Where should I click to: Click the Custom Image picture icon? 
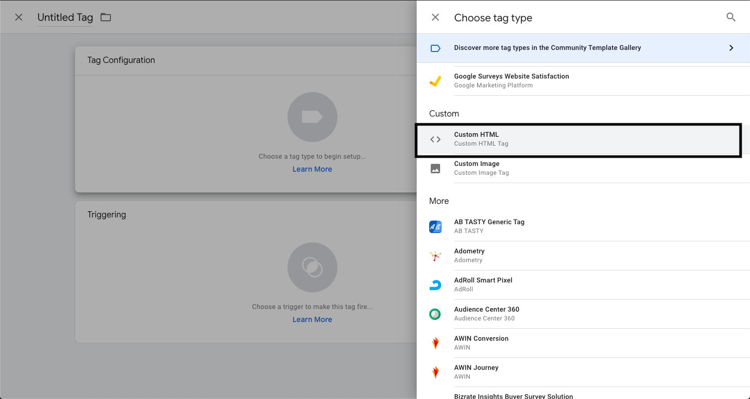point(435,169)
